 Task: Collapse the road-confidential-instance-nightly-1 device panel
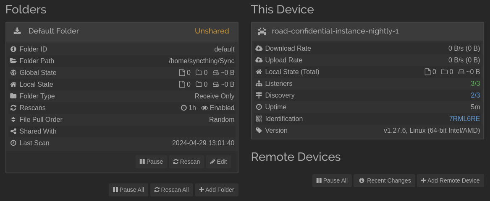point(367,31)
